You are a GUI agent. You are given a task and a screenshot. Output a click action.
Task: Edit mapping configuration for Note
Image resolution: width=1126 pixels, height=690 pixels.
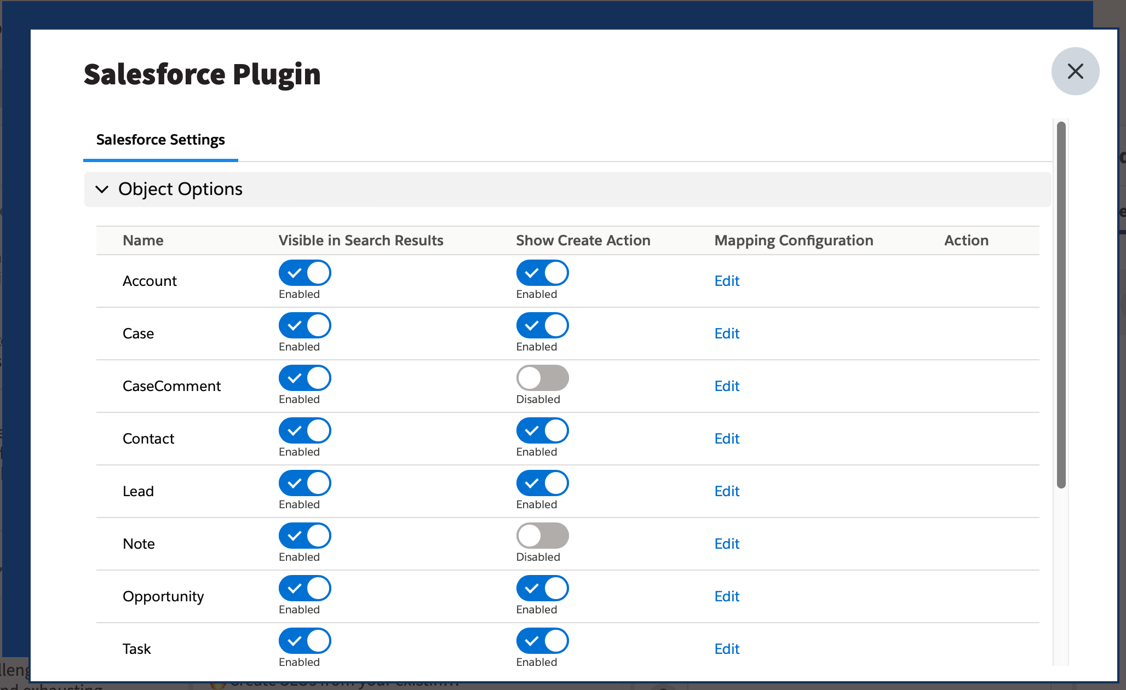pos(727,544)
